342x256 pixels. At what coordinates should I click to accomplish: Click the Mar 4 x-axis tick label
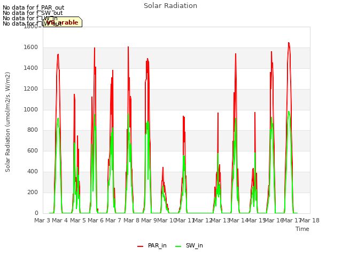(x=60, y=220)
